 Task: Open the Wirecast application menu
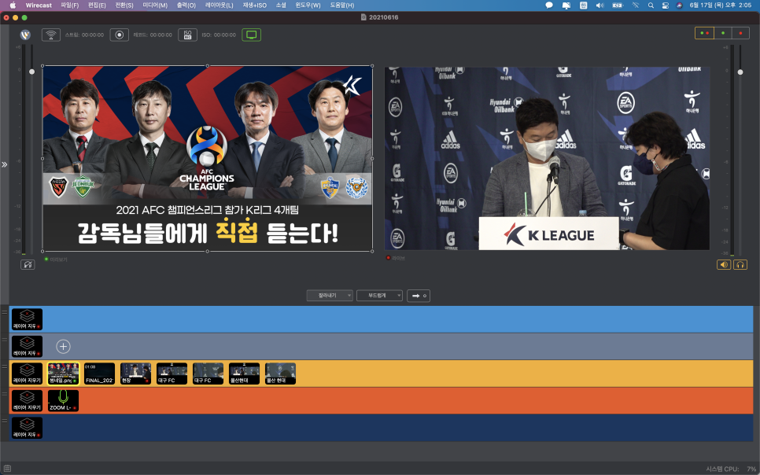(39, 6)
